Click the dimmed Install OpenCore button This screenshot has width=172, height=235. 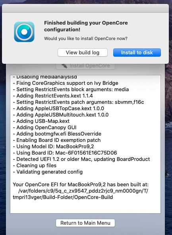pyautogui.click(x=85, y=66)
